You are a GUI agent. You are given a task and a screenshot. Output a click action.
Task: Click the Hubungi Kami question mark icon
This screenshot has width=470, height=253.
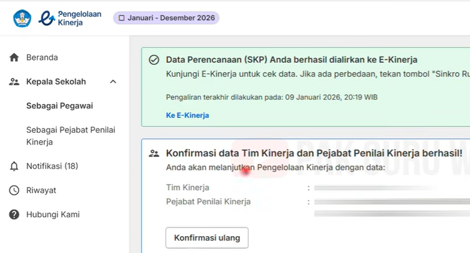[x=14, y=214]
